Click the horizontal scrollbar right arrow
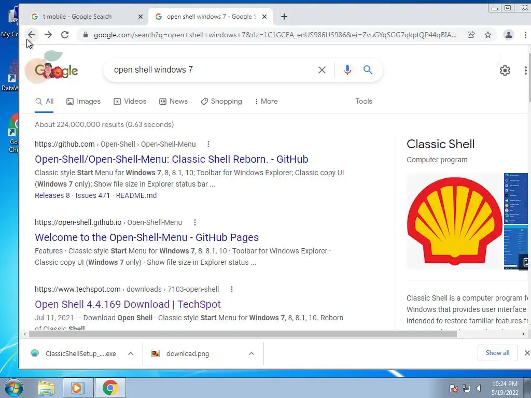Screen dimensions: 531x398 [524, 334]
